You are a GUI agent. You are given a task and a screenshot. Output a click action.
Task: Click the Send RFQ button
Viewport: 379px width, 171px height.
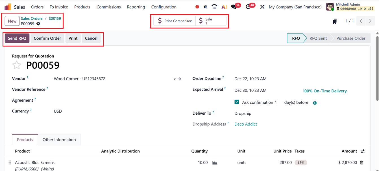(x=17, y=38)
